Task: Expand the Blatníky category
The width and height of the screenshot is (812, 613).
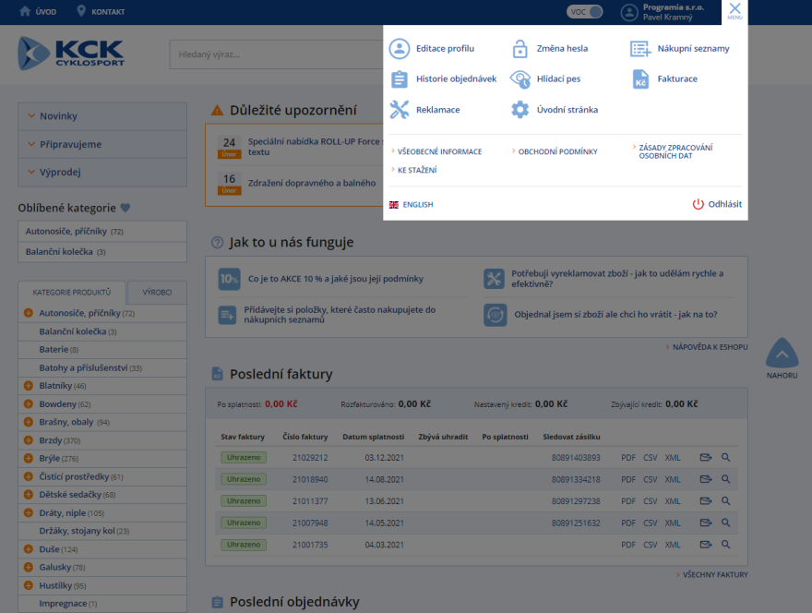Action: (x=29, y=386)
